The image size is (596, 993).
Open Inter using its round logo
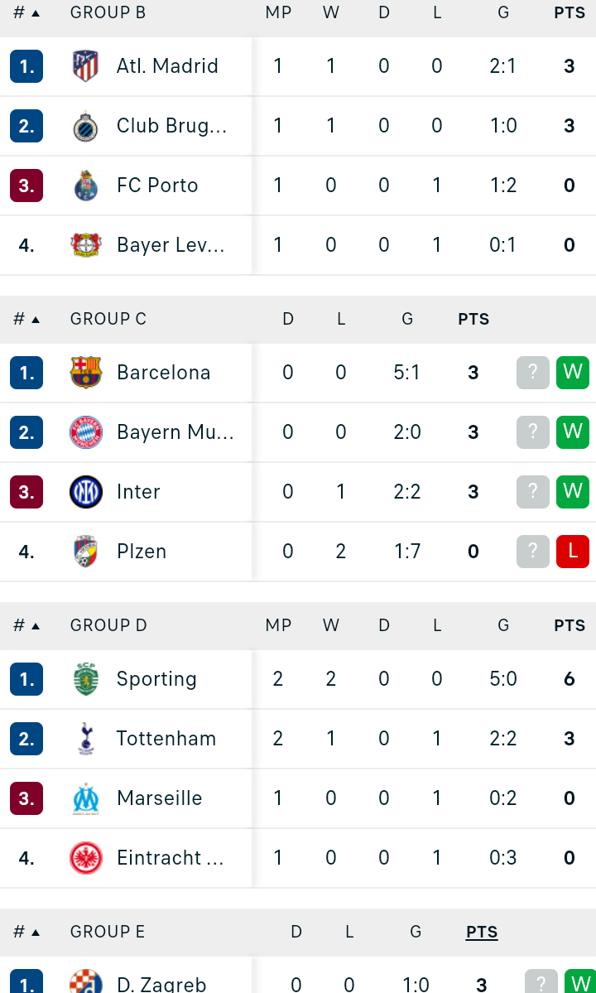coord(85,491)
